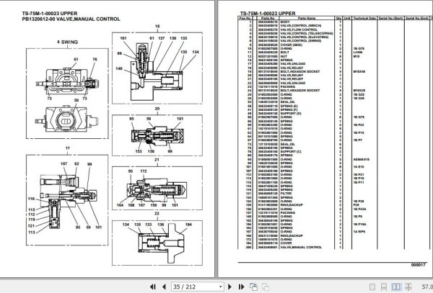Click the detail 18 valve relief diagram
Image resolution: width=433 pixels, height=293 pixels.
(x=157, y=68)
